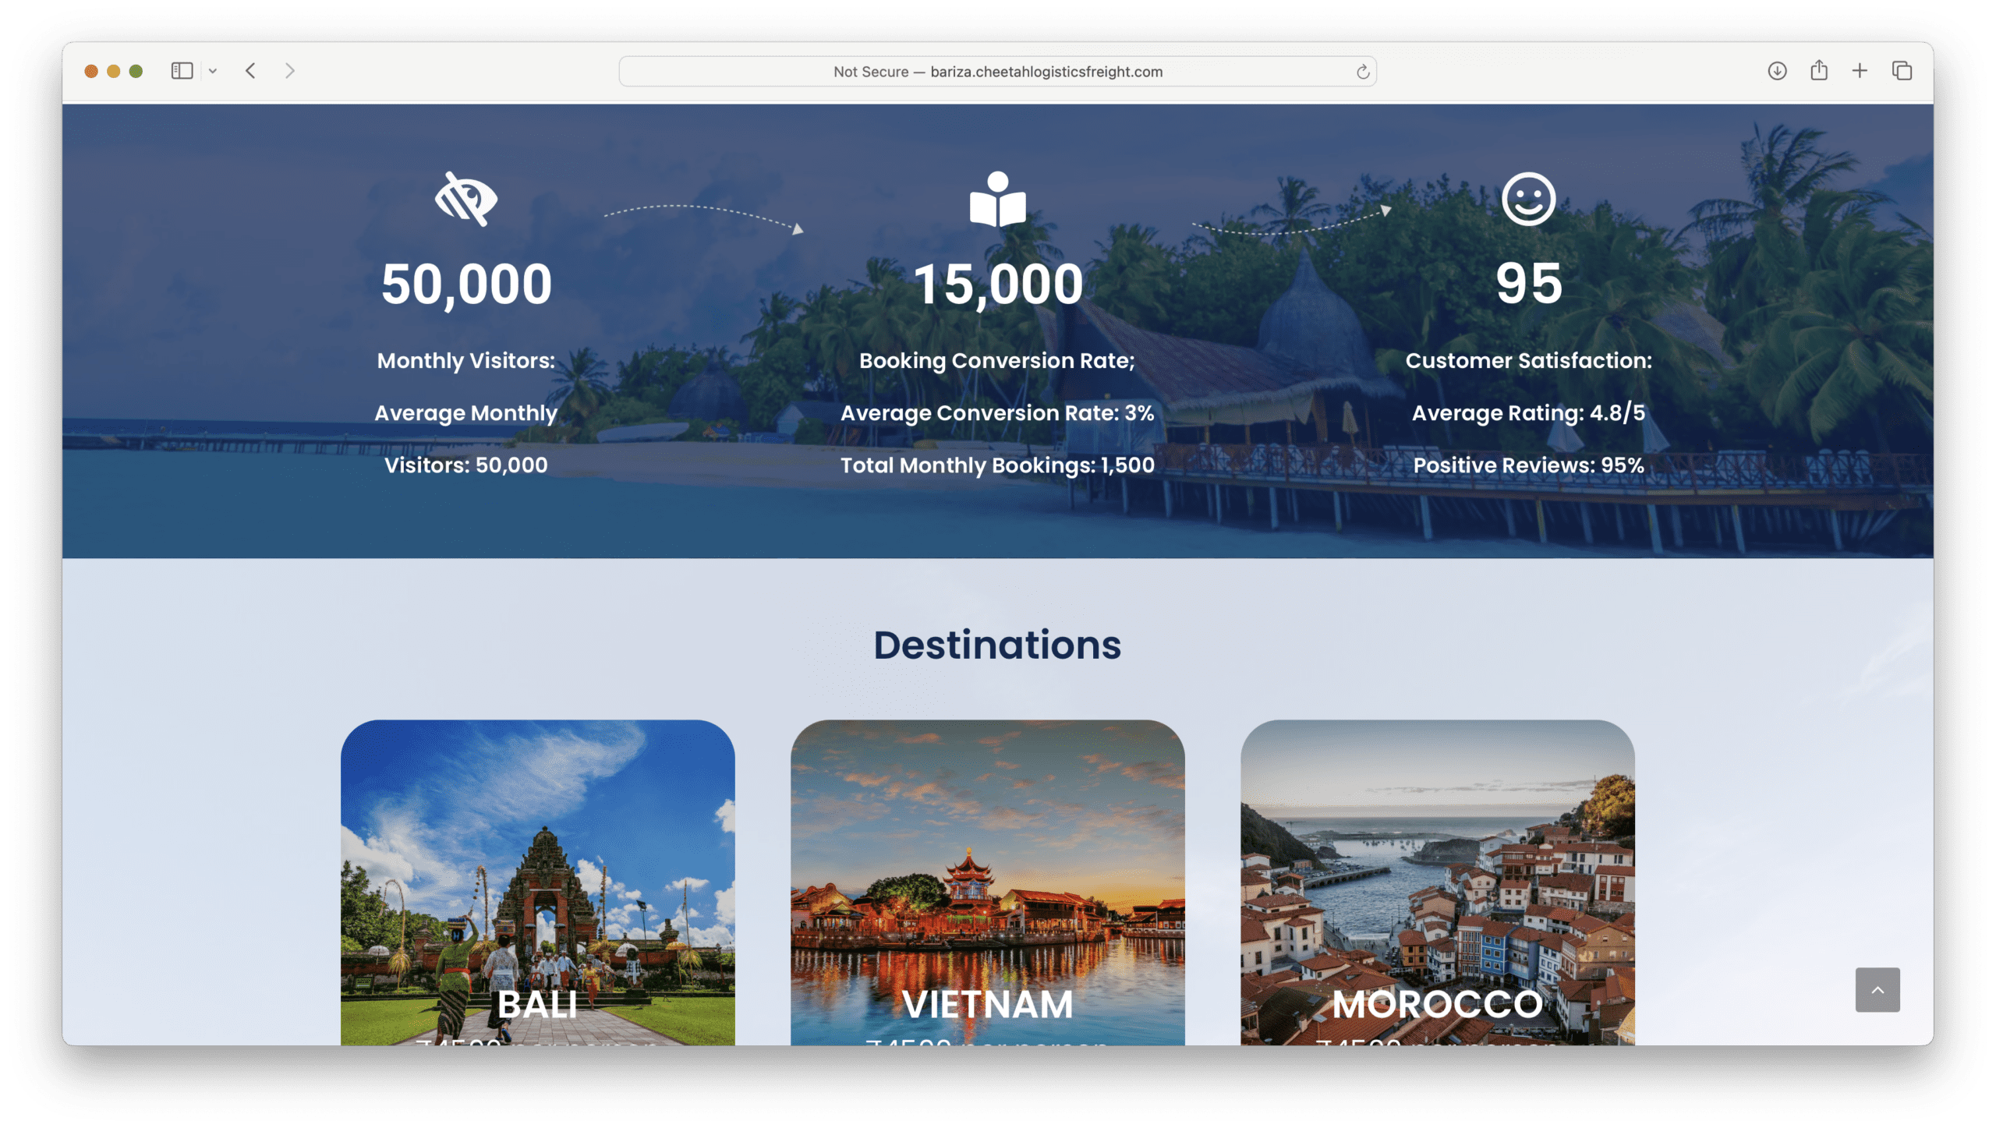The height and width of the screenshot is (1128, 1996).
Task: Open the downloads icon in toolbar
Action: click(1777, 71)
